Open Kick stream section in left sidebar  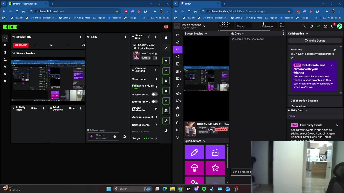point(5,38)
